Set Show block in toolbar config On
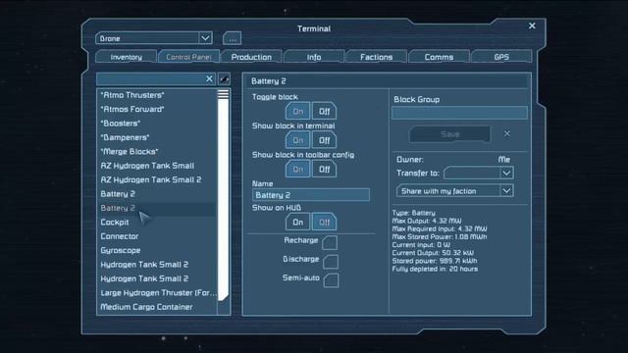This screenshot has height=353, width=628. click(297, 169)
